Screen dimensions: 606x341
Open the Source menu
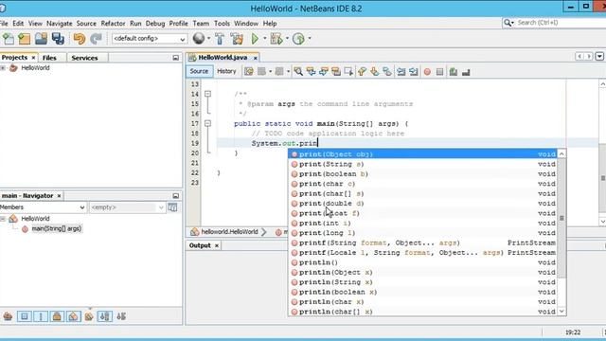86,23
